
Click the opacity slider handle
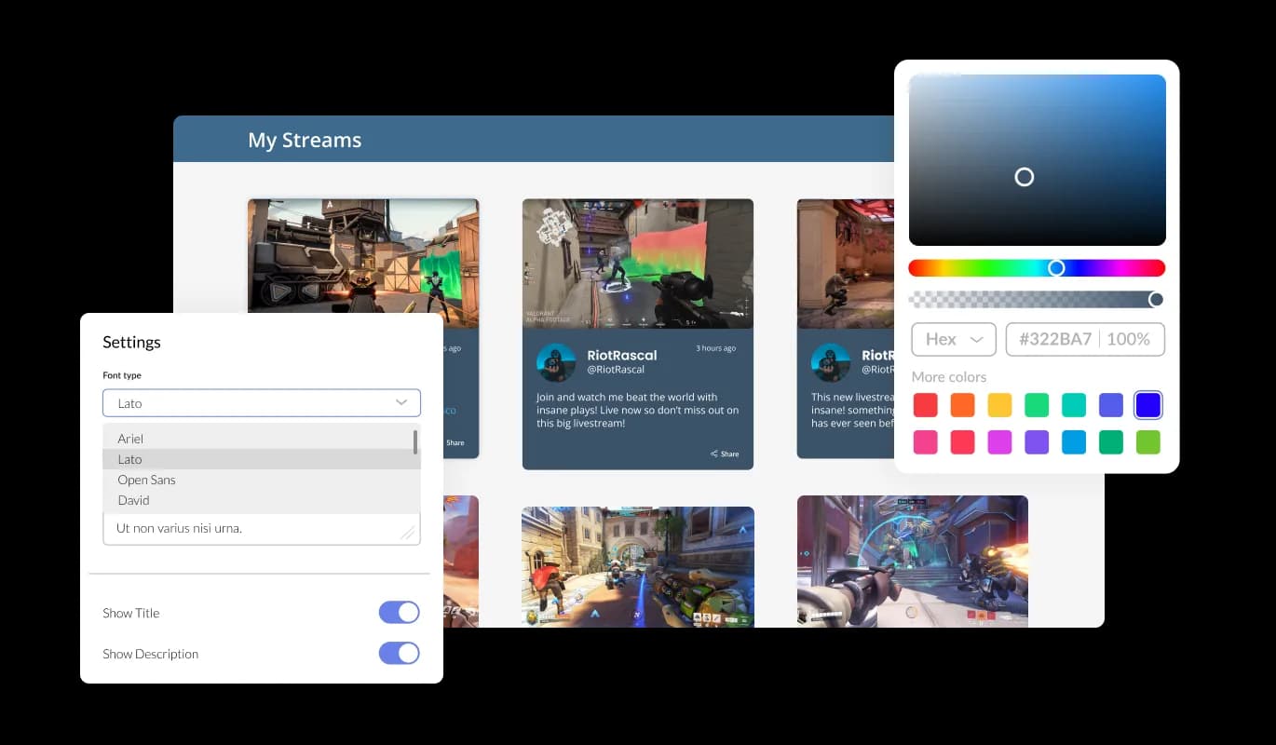(x=1156, y=299)
